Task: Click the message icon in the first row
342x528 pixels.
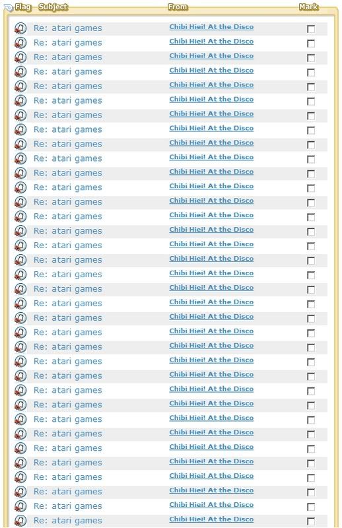Action: (20, 28)
